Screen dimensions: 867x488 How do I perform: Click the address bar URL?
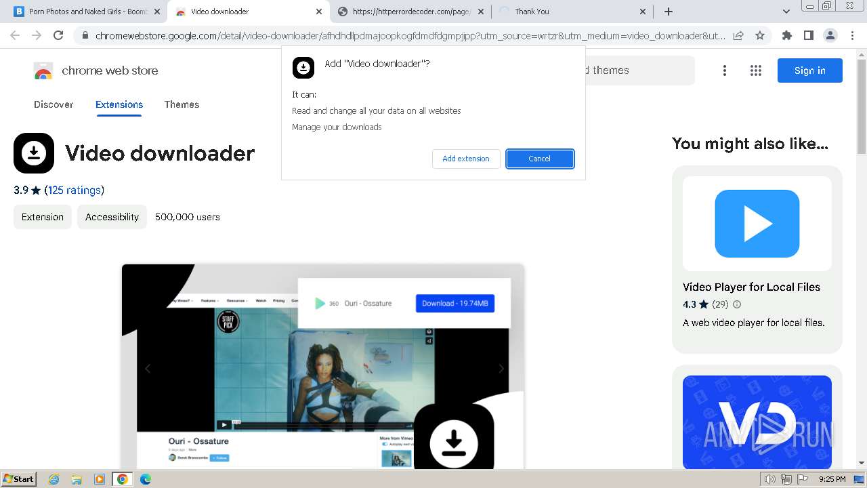(410, 35)
